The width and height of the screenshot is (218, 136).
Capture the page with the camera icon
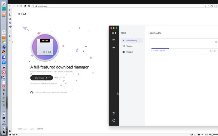pyautogui.click(x=192, y=135)
